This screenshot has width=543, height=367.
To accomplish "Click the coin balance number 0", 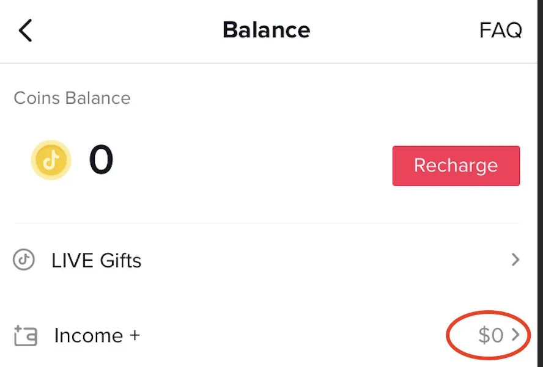I will click(101, 161).
